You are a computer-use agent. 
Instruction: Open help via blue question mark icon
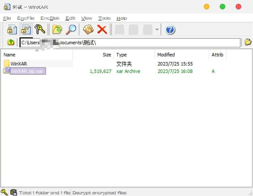(170, 29)
